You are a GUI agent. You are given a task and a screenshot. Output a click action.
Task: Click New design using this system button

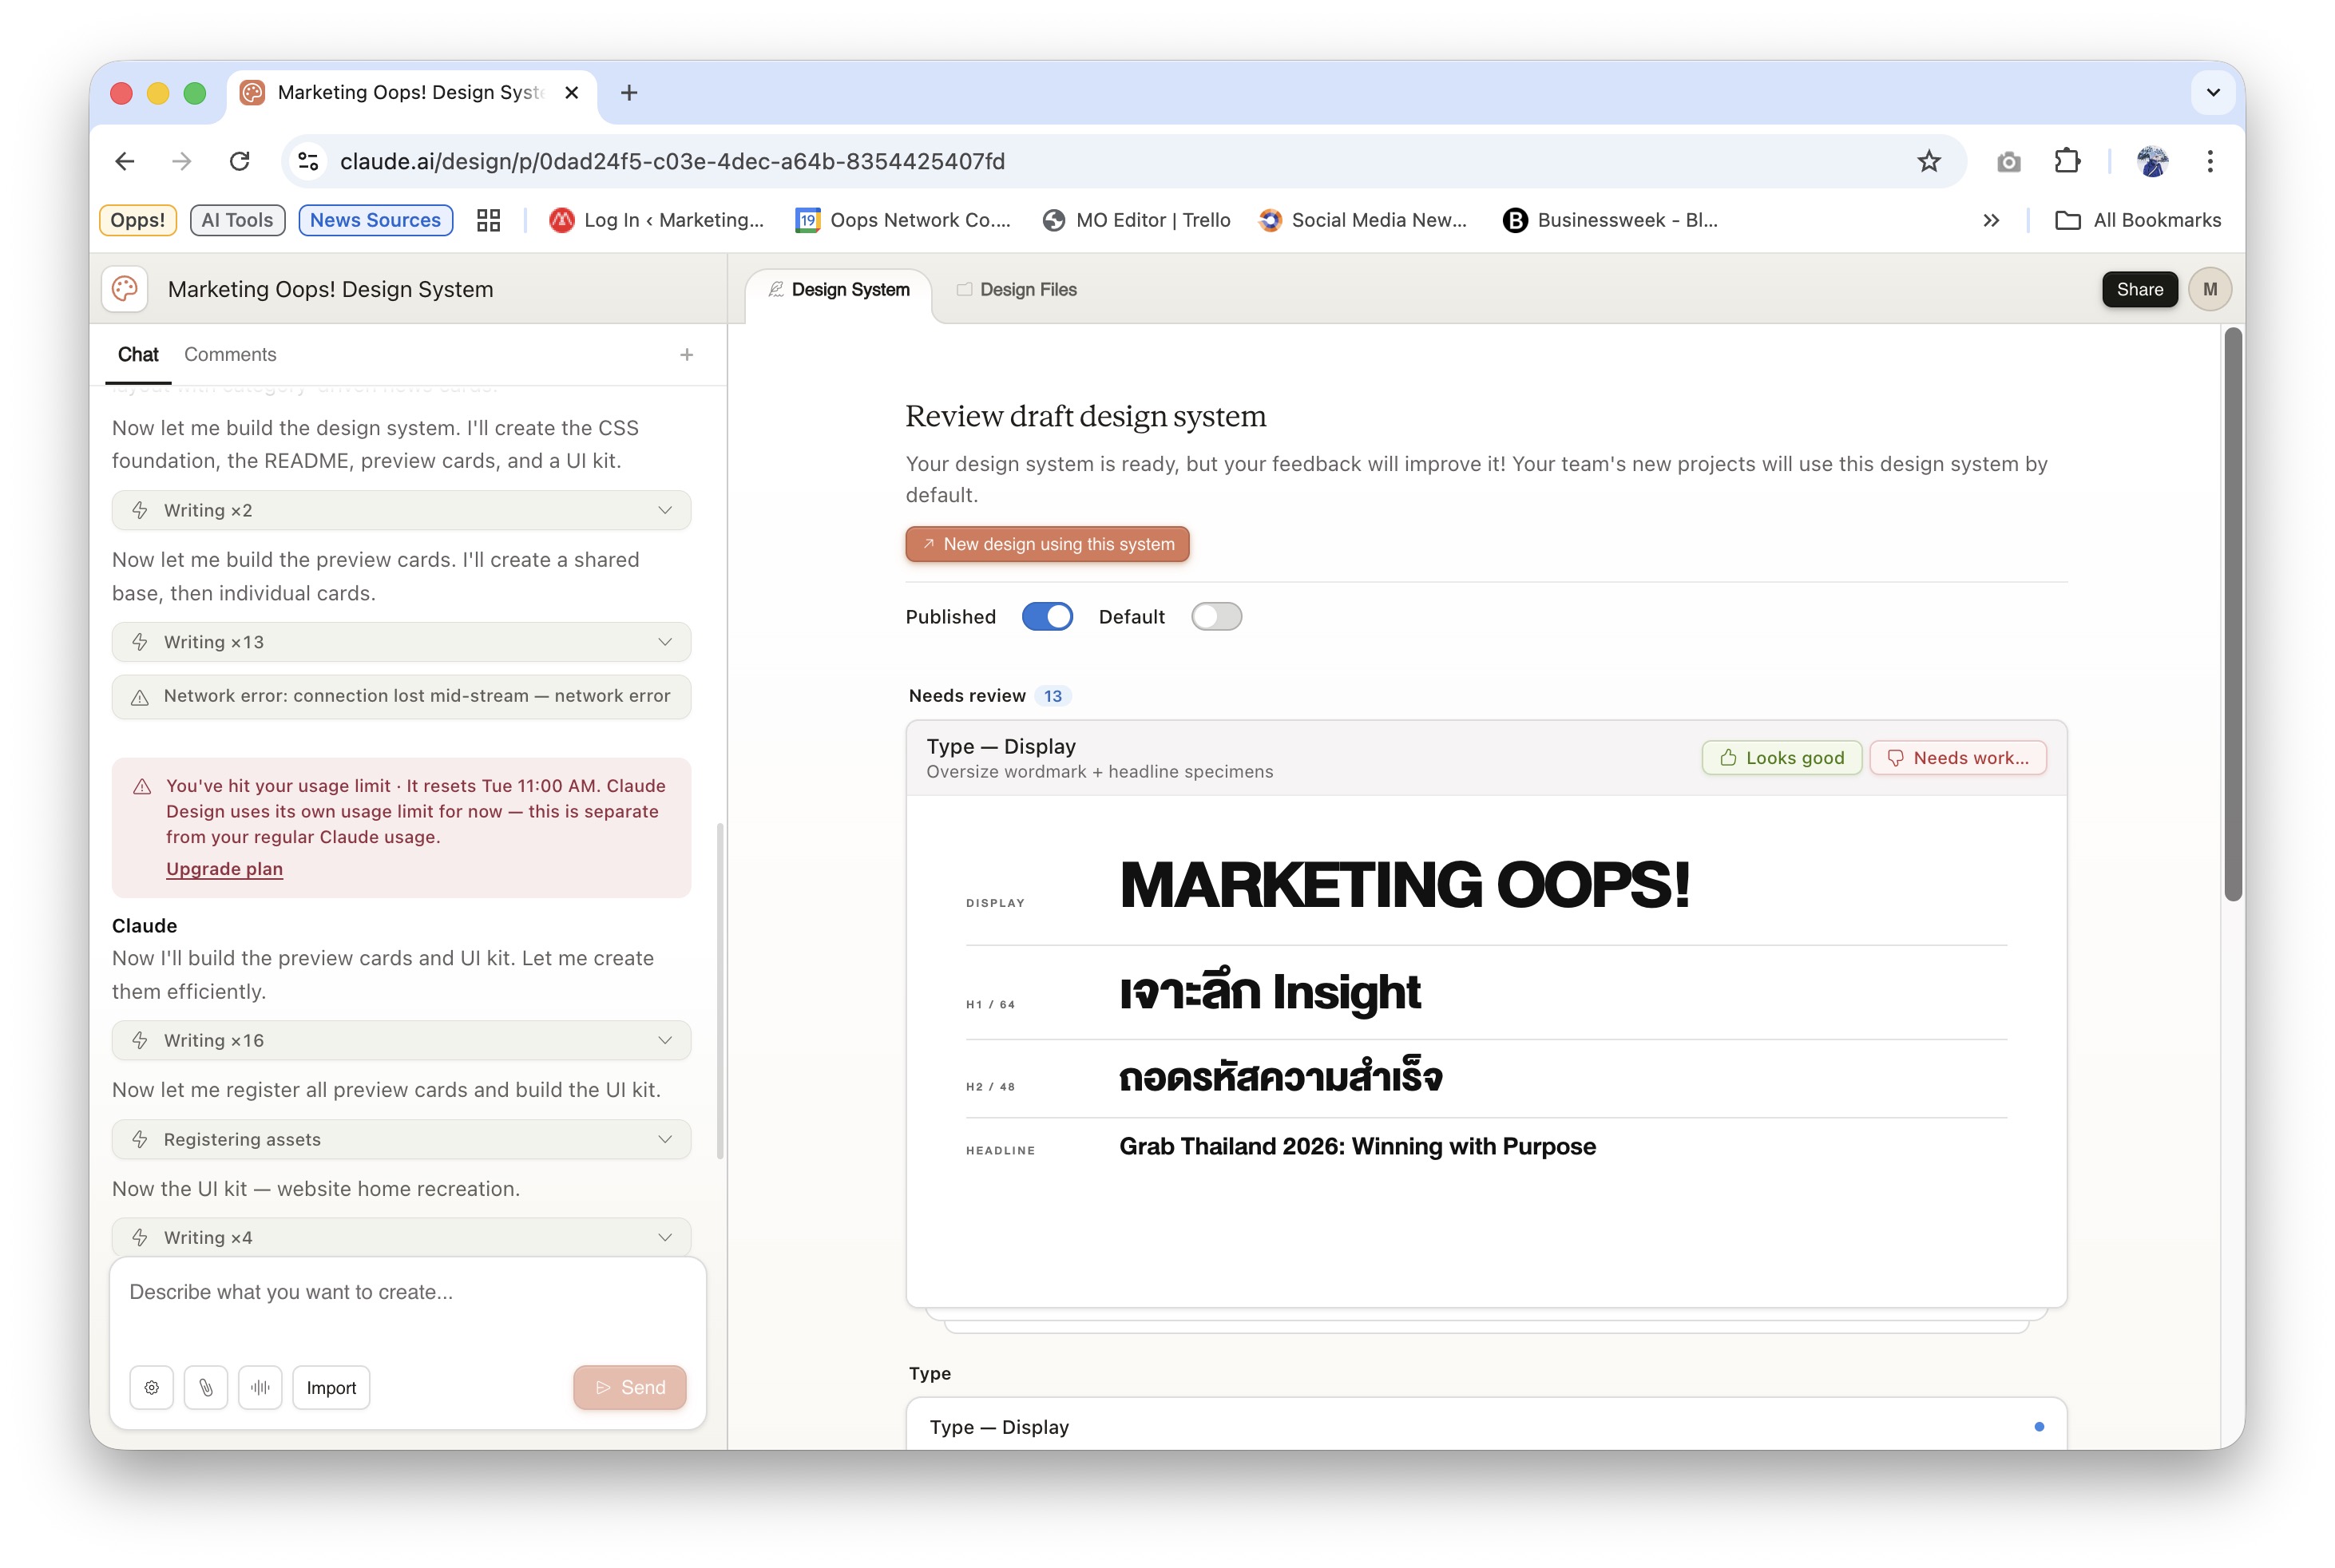coord(1047,544)
